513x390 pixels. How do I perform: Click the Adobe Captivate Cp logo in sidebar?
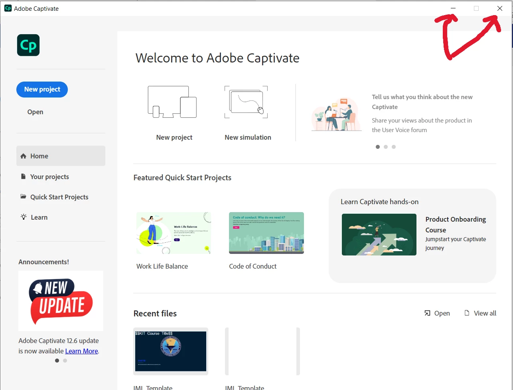(28, 45)
